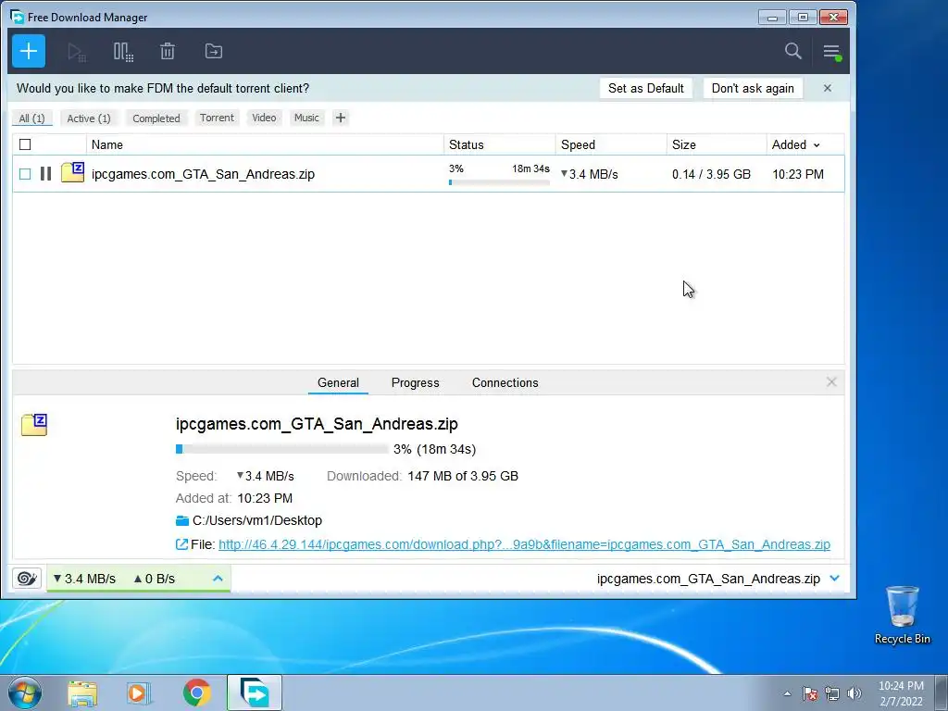Add a new tag filter with plus
The height and width of the screenshot is (711, 948).
pyautogui.click(x=341, y=118)
